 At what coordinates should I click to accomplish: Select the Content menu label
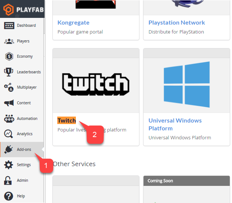coord(24,103)
